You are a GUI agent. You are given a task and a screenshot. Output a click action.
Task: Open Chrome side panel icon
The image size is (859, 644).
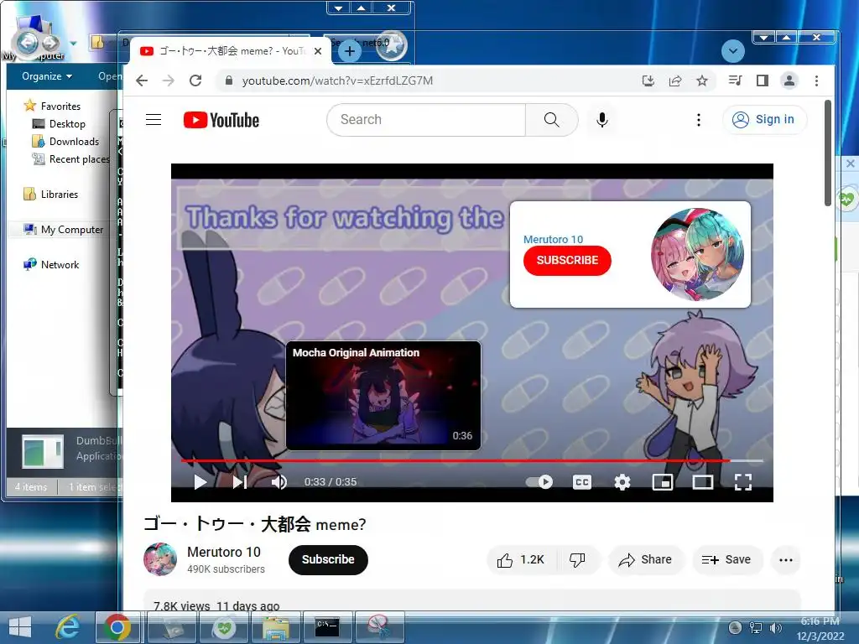[x=762, y=81]
